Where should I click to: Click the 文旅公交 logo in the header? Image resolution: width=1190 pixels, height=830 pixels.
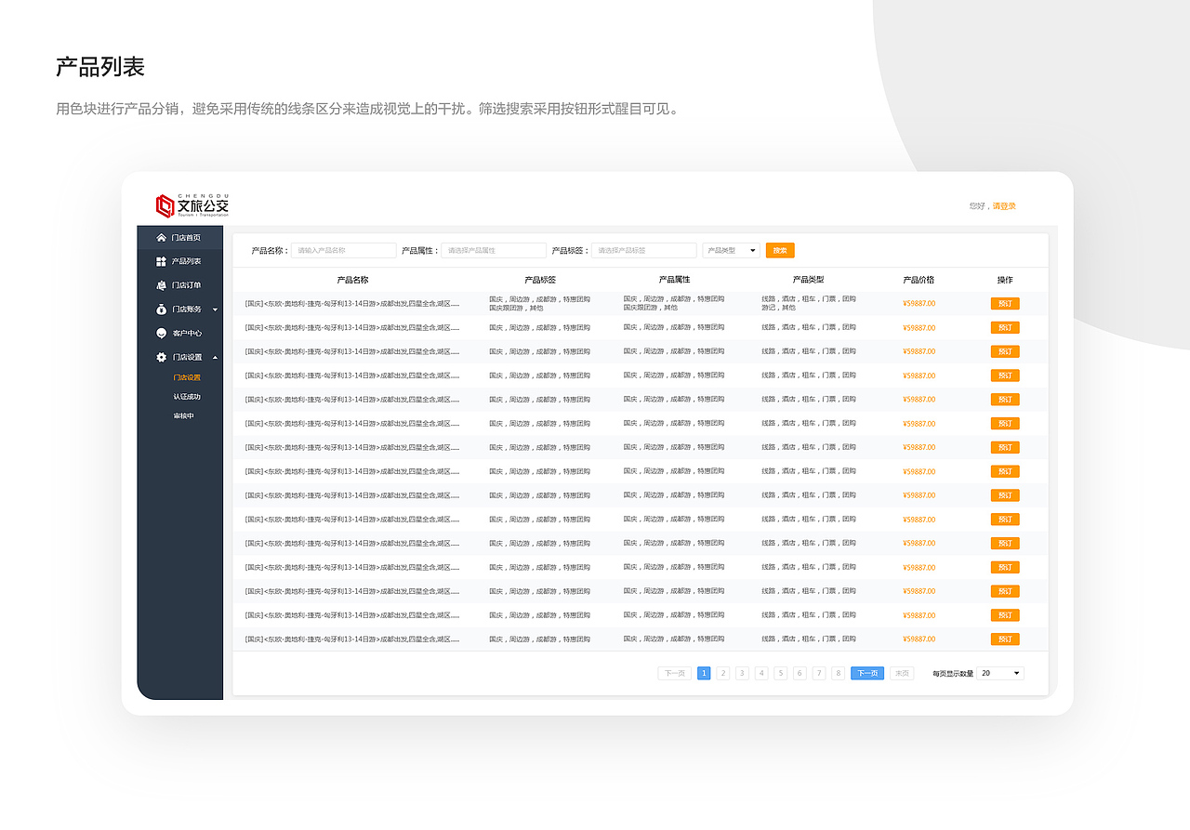(x=192, y=205)
